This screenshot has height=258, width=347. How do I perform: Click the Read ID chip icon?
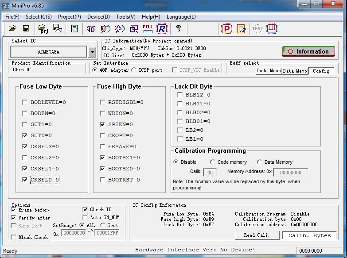click(x=91, y=29)
